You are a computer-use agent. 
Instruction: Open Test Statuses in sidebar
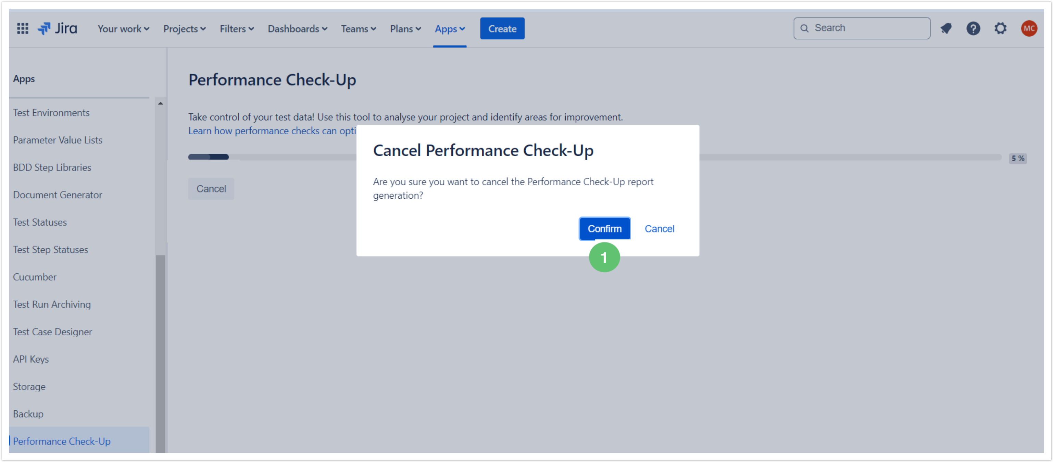tap(40, 222)
